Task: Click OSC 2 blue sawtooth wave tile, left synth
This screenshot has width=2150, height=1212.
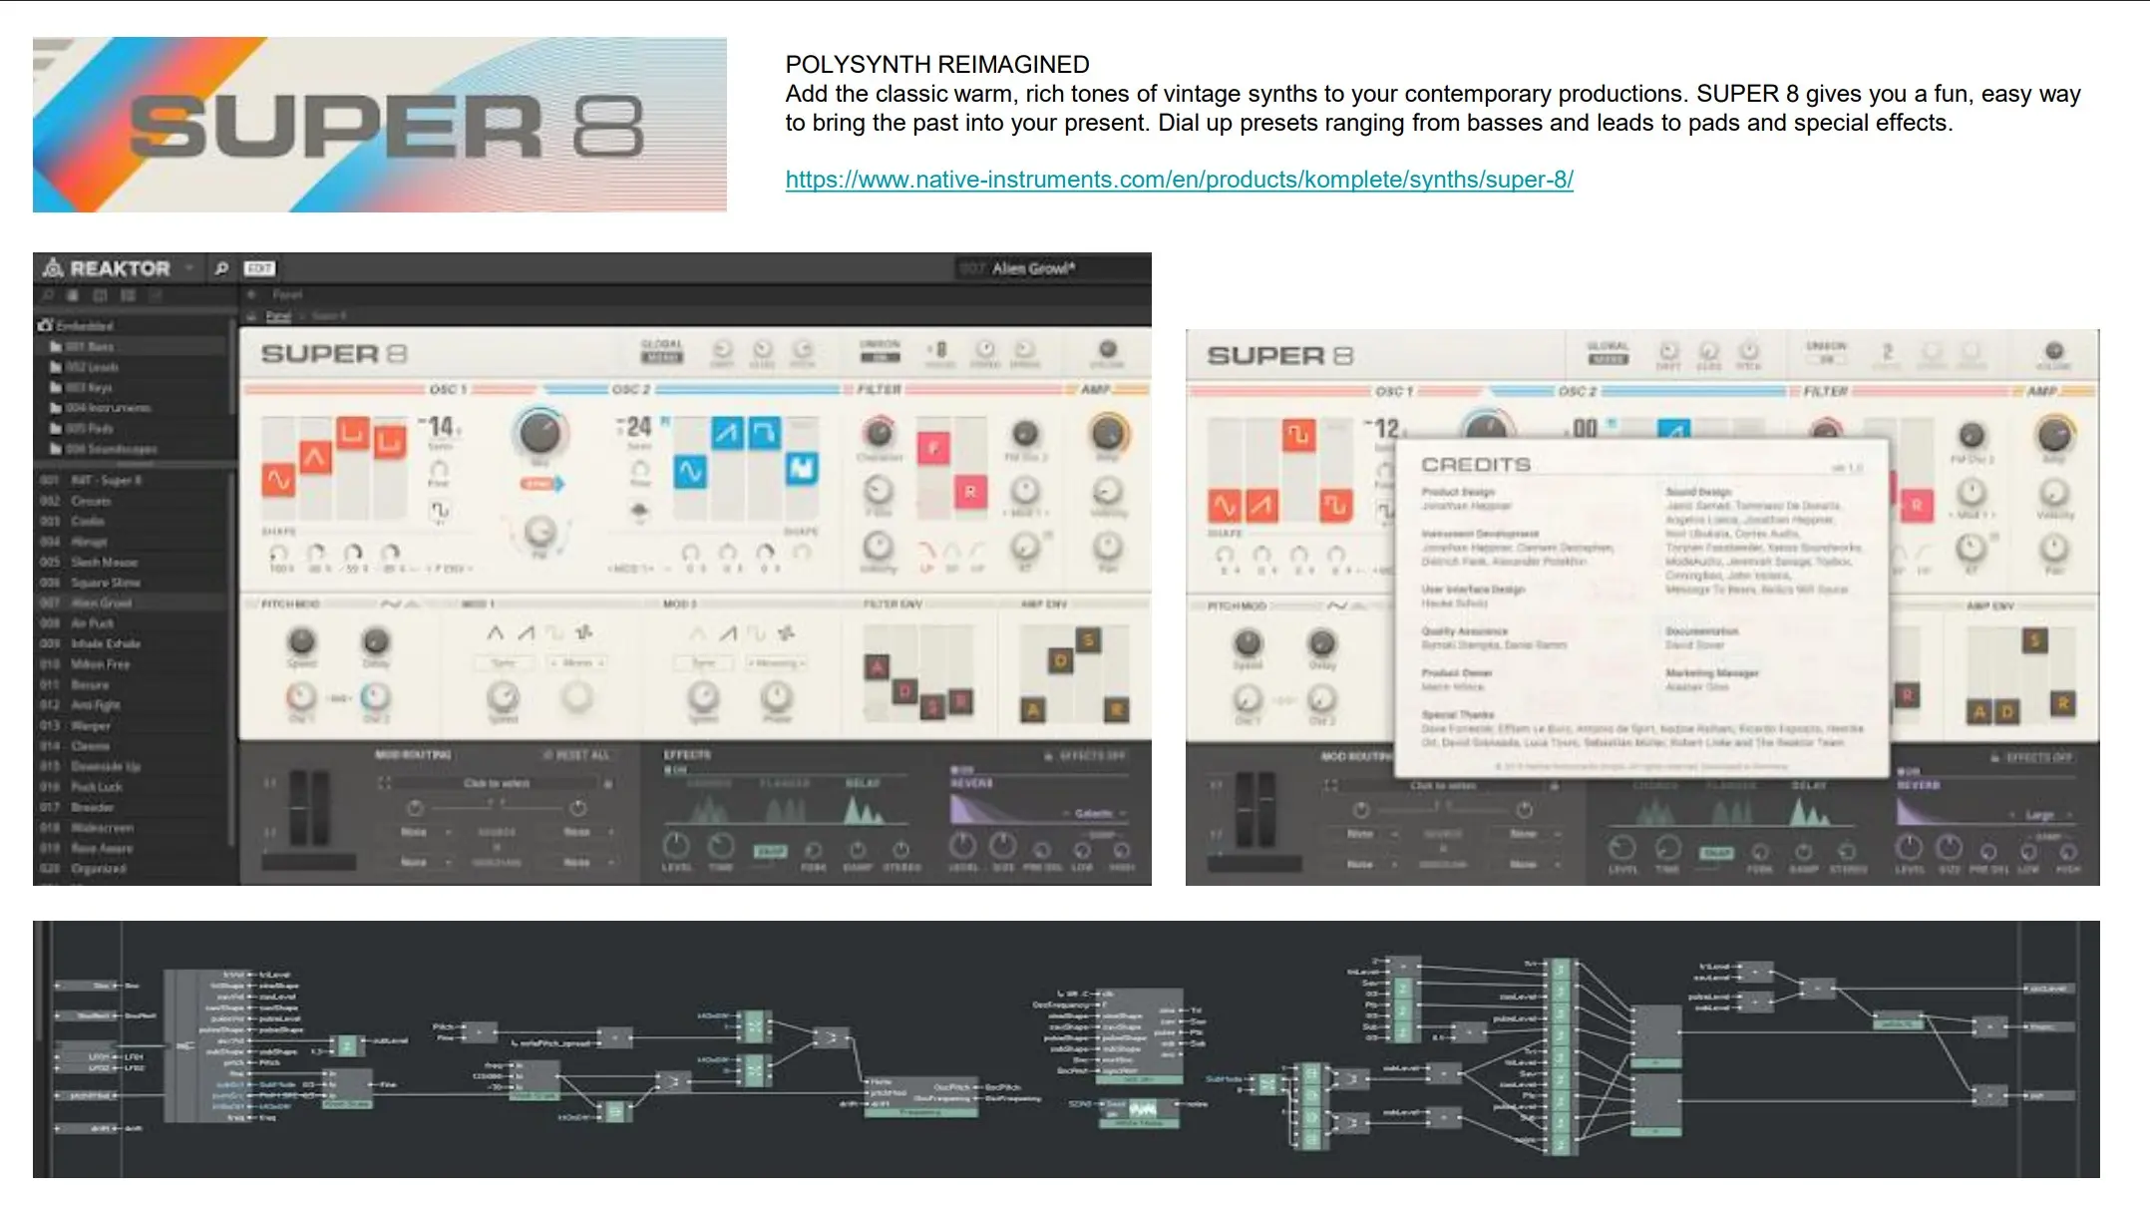Action: [x=727, y=433]
